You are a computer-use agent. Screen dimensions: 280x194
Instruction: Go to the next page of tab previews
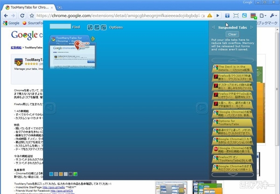pyautogui.click(x=202, y=107)
